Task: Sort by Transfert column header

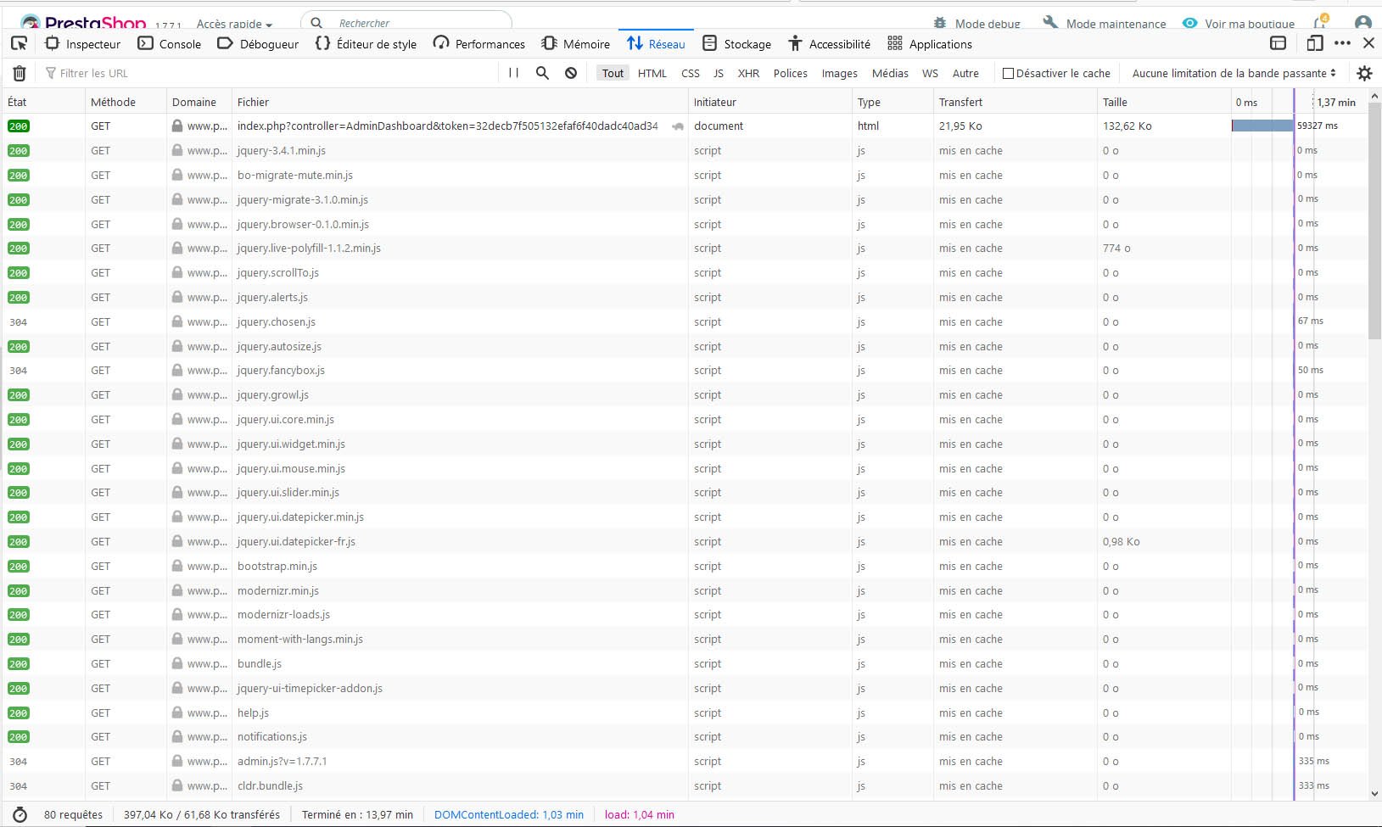Action: point(1015,102)
